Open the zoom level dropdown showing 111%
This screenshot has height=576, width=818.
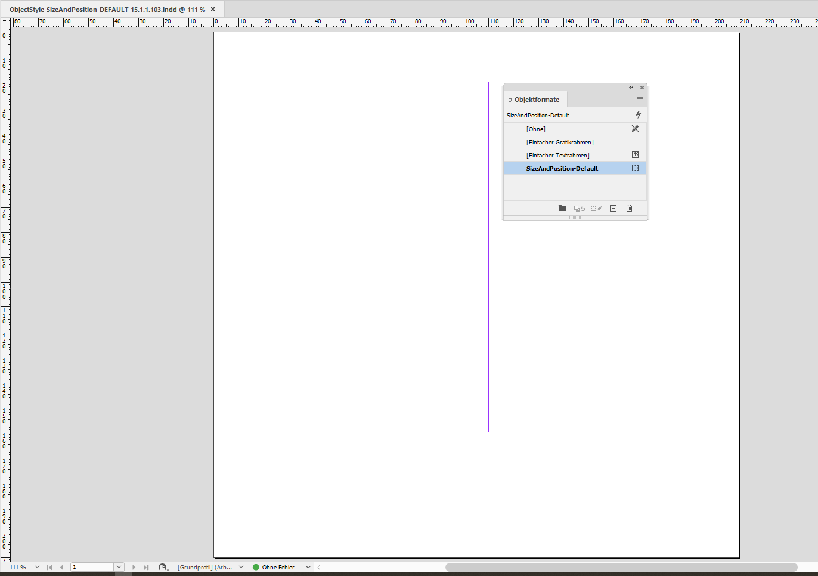click(x=38, y=566)
